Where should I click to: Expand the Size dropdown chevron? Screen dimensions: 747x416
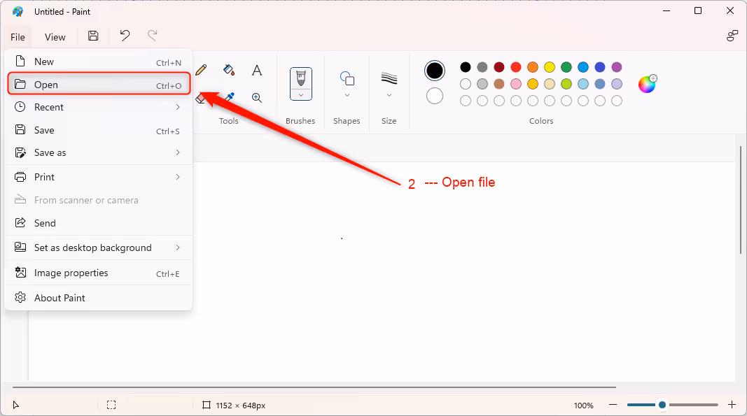pyautogui.click(x=389, y=95)
